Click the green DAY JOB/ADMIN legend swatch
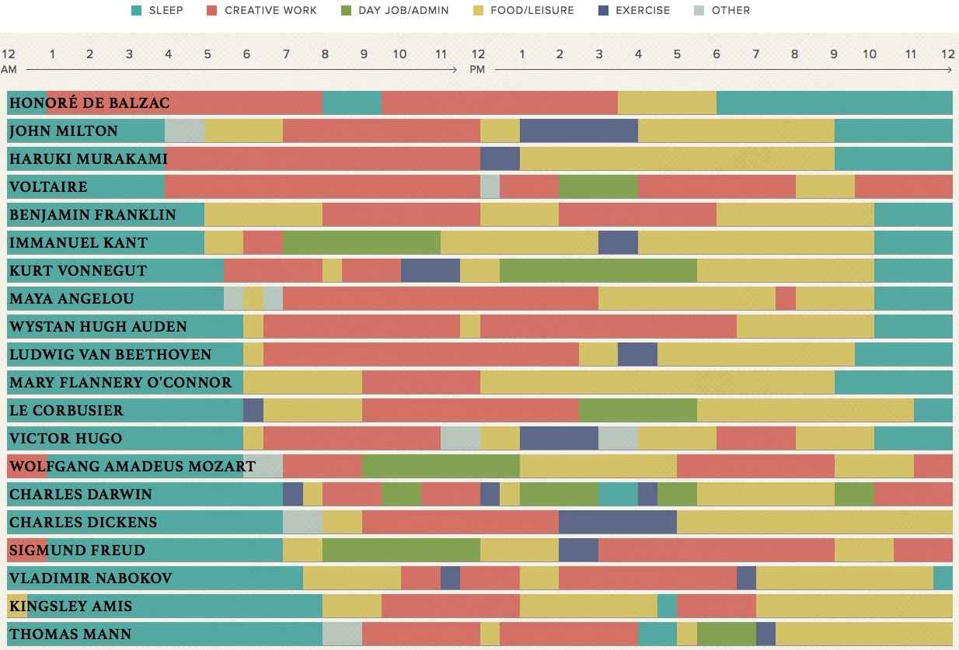Screen dimensions: 959x650 [x=346, y=11]
